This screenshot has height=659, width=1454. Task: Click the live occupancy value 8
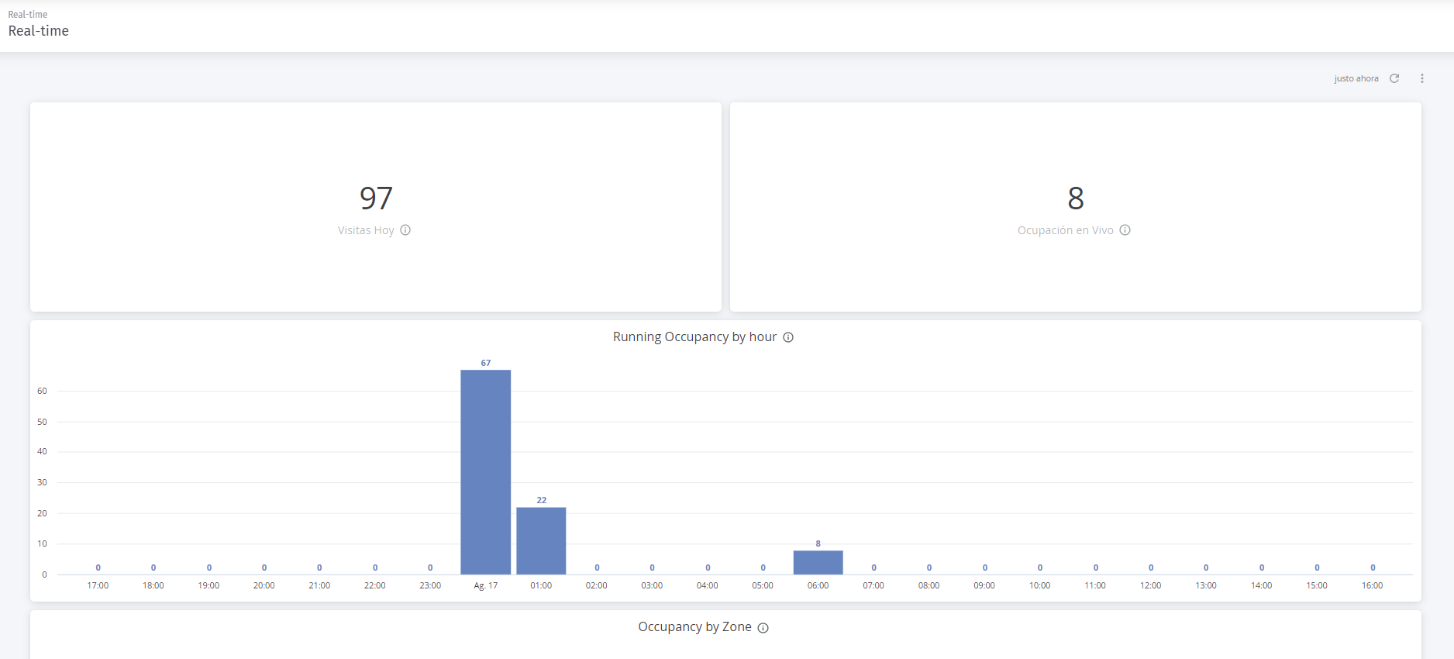(x=1076, y=198)
